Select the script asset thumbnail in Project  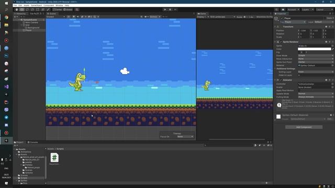pyautogui.click(x=54, y=158)
